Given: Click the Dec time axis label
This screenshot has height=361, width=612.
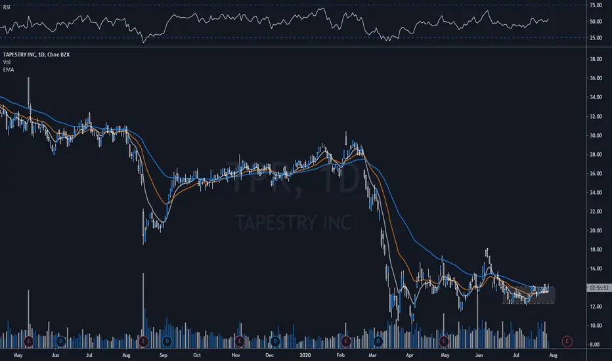Looking at the screenshot, I should 269,355.
